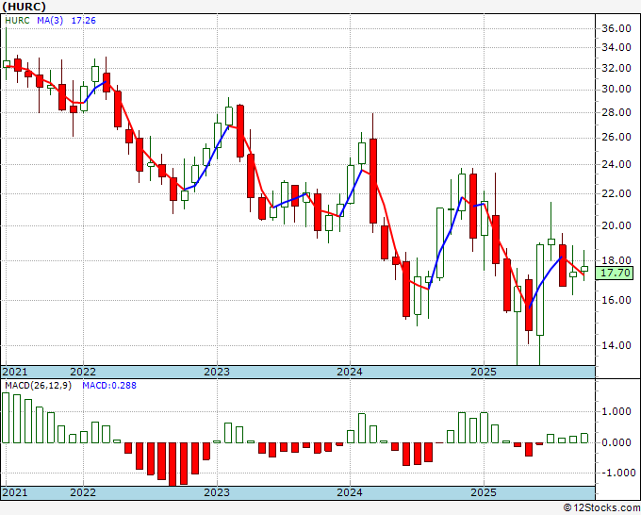641x515 pixels.
Task: Click the tall red candle at the early-2024 peak
Action: coord(373,181)
